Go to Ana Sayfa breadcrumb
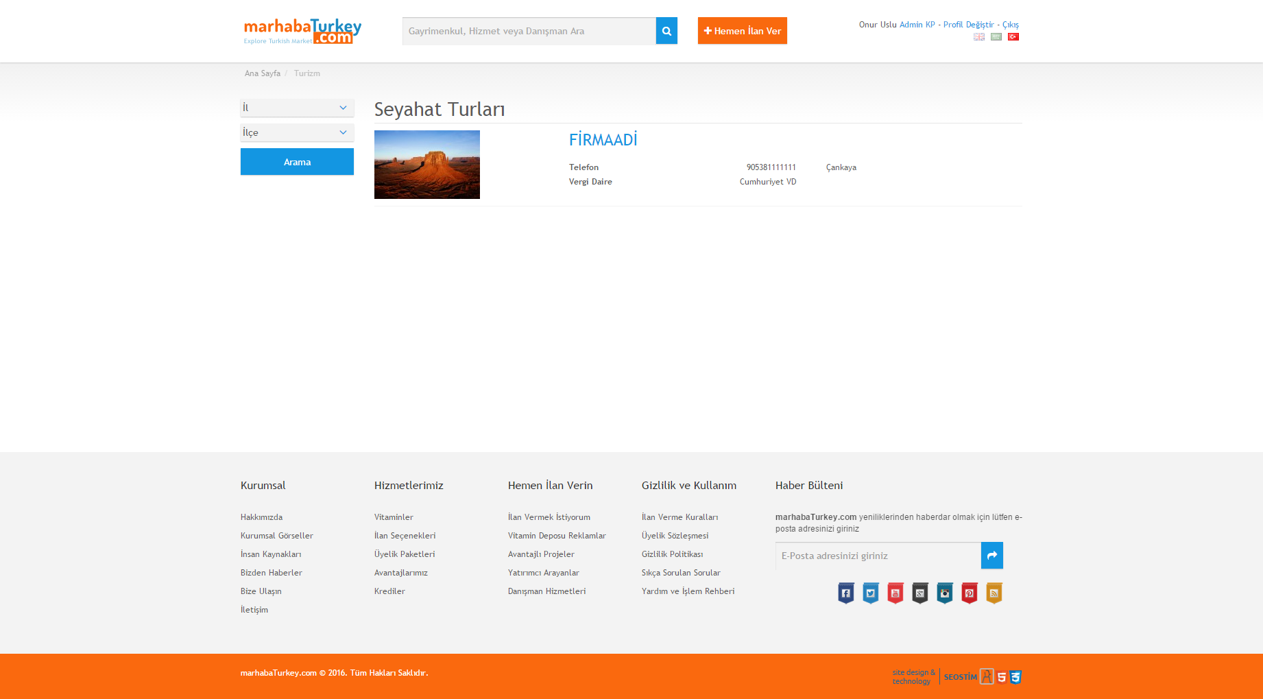Screen dimensions: 1263x699 (x=262, y=73)
